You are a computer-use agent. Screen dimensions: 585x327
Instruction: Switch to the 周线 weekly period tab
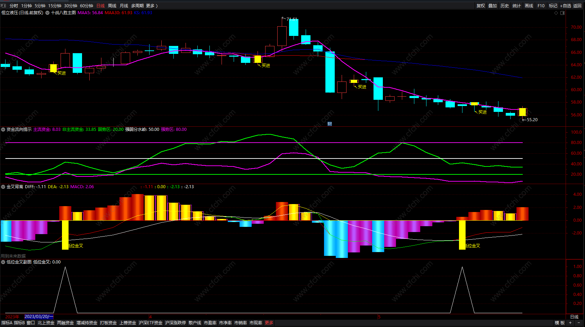112,6
